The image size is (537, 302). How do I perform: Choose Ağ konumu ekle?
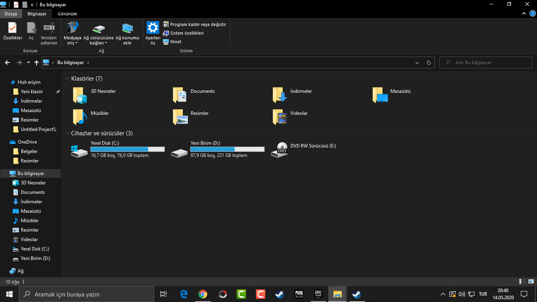(x=127, y=33)
